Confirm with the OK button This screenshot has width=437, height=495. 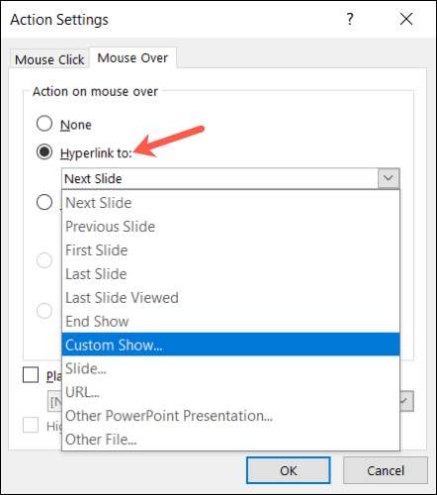pos(289,470)
